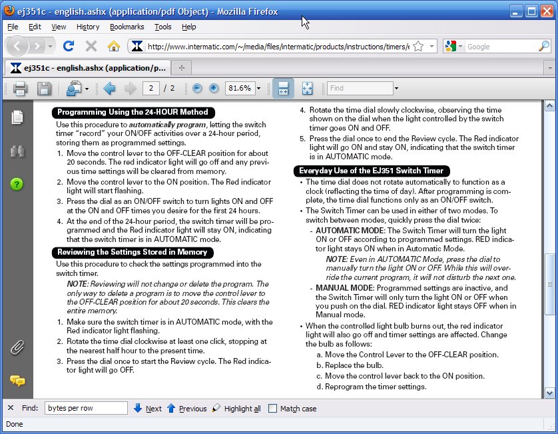Viewport: 558px width, 434px height.
Task: Click the scroll up arrow of the PDF
Action: tap(550, 106)
